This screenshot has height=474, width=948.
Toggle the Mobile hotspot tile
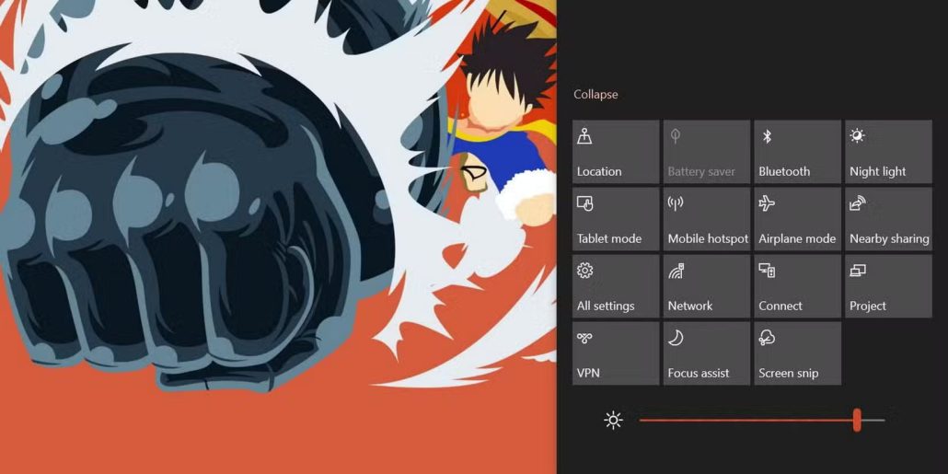(707, 219)
